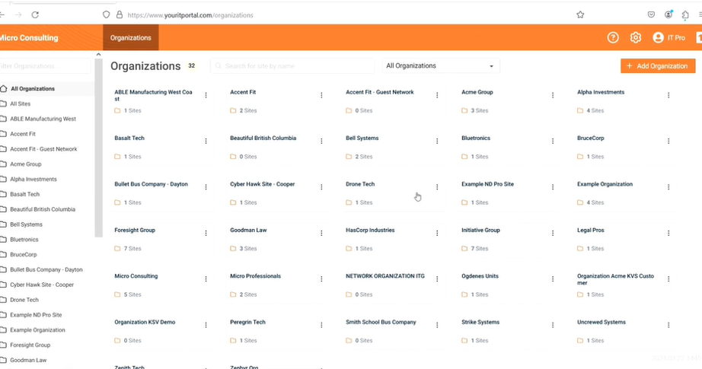Screen dimensions: 702x369
Task: Click the IT Pro user avatar icon
Action: (x=658, y=37)
